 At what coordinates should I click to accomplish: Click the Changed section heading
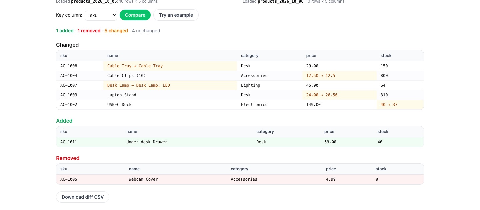pos(67,45)
